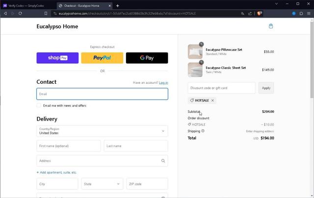
Task: Click the blue circle toolbar icon
Action: point(294,13)
